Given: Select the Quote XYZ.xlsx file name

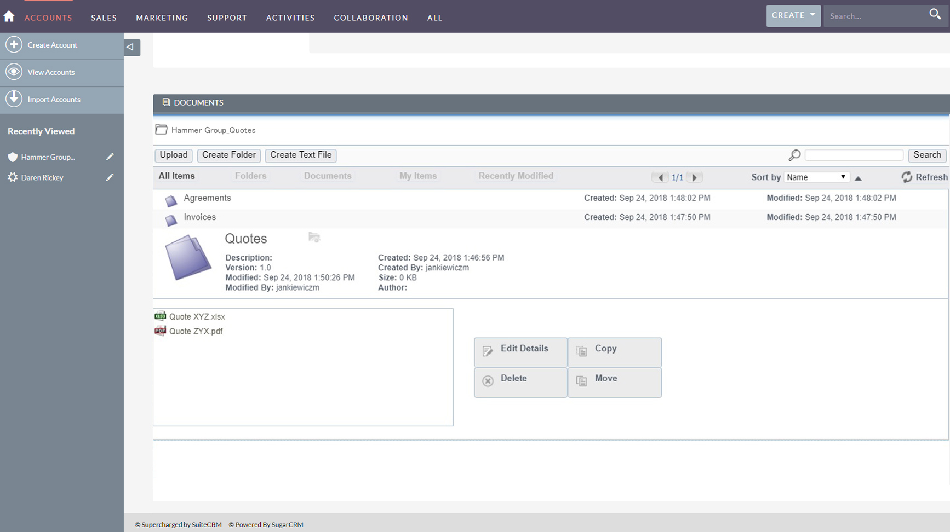Looking at the screenshot, I should click(197, 316).
